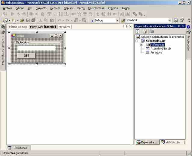
Task: Expand the References folder node
Action: (x=141, y=45)
